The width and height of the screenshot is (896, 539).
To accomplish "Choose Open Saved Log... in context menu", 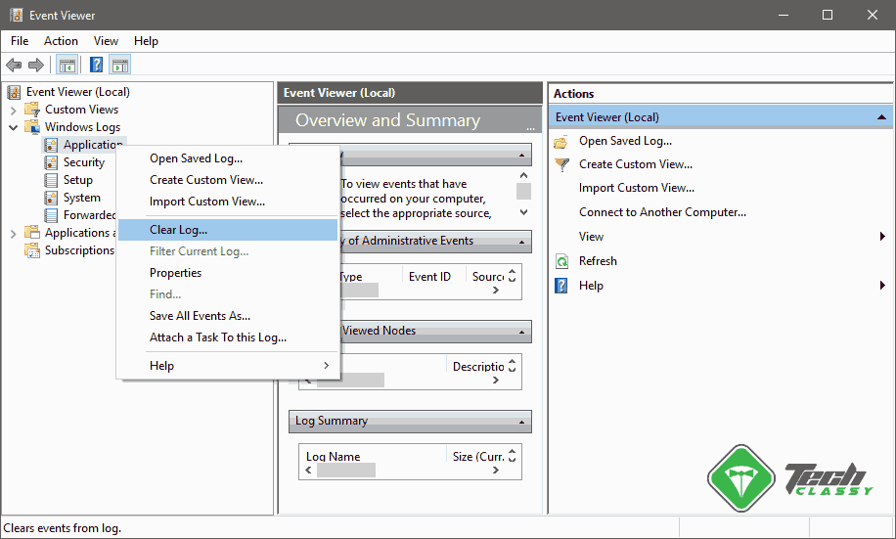I will pos(228,158).
